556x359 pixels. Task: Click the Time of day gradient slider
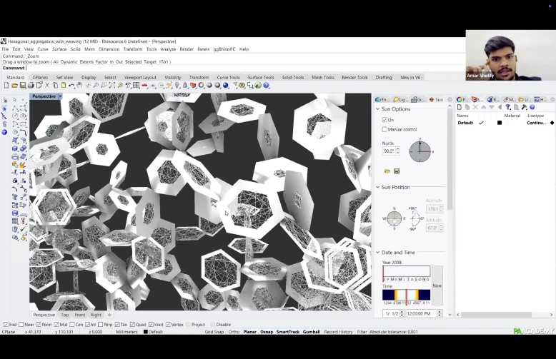coord(406,295)
